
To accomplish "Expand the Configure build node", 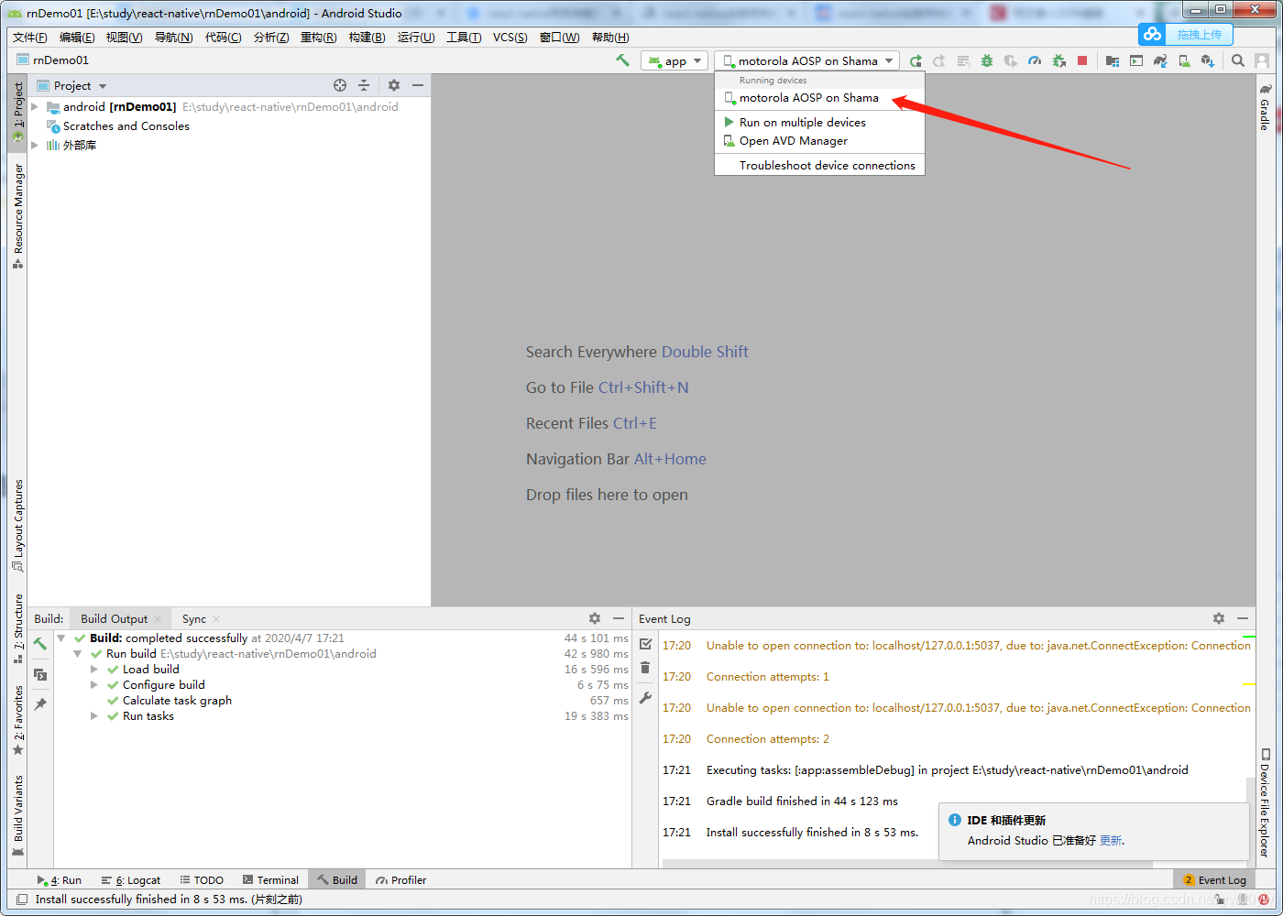I will [94, 685].
